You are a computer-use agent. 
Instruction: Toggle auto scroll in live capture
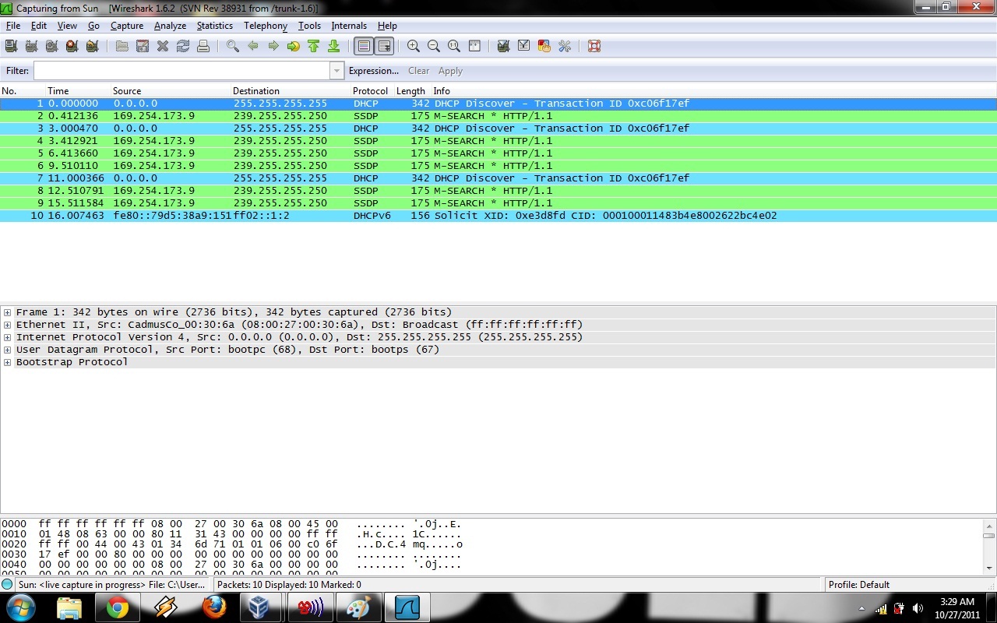[x=384, y=46]
